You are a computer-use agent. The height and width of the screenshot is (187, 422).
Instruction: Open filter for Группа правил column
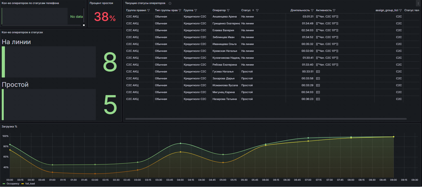[x=148, y=10]
